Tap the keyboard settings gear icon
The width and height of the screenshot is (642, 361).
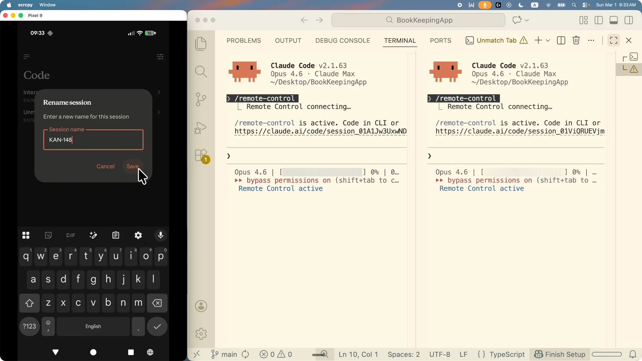(x=138, y=235)
